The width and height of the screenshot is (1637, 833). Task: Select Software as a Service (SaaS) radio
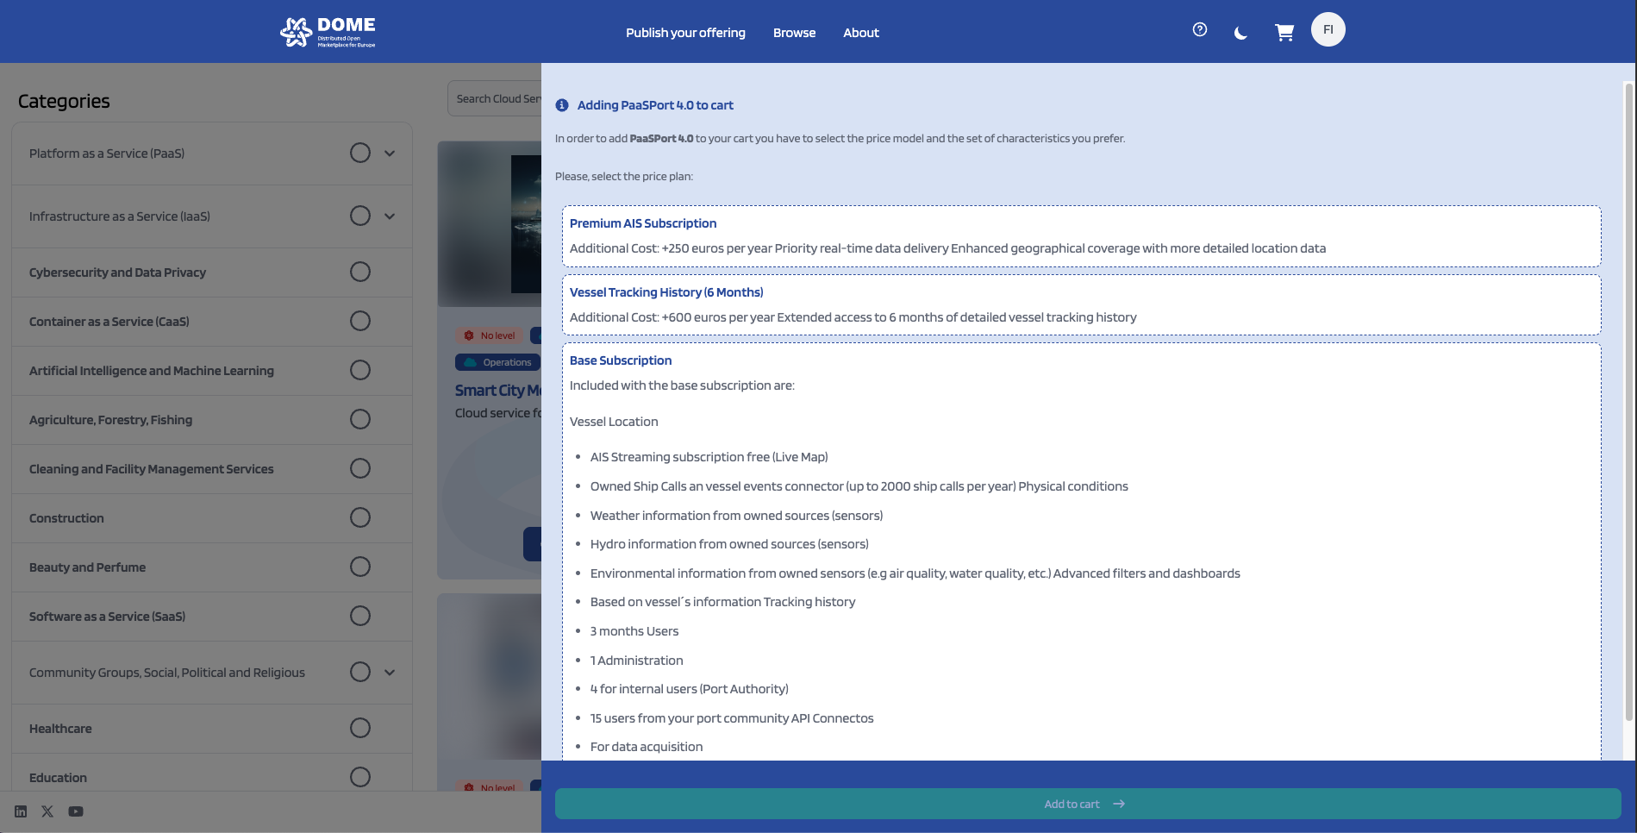360,616
